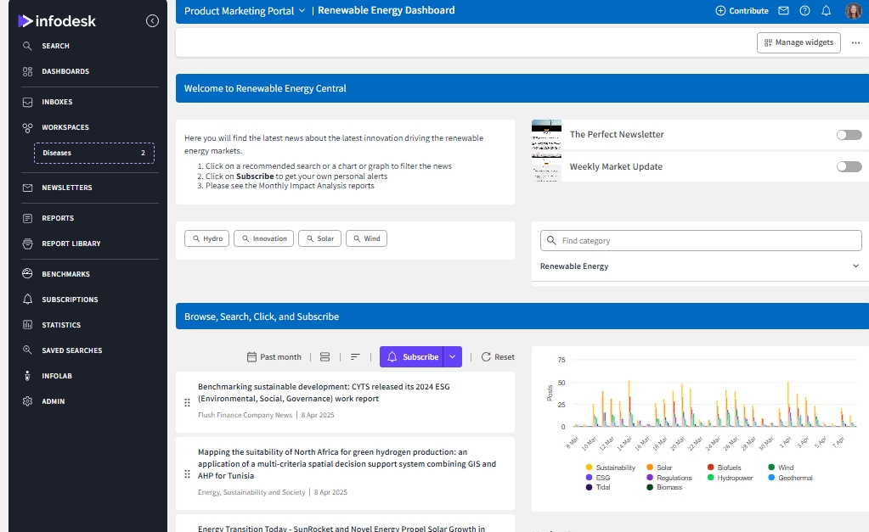The height and width of the screenshot is (532, 869).
Task: Expand the Renewable Energy category
Action: point(855,266)
